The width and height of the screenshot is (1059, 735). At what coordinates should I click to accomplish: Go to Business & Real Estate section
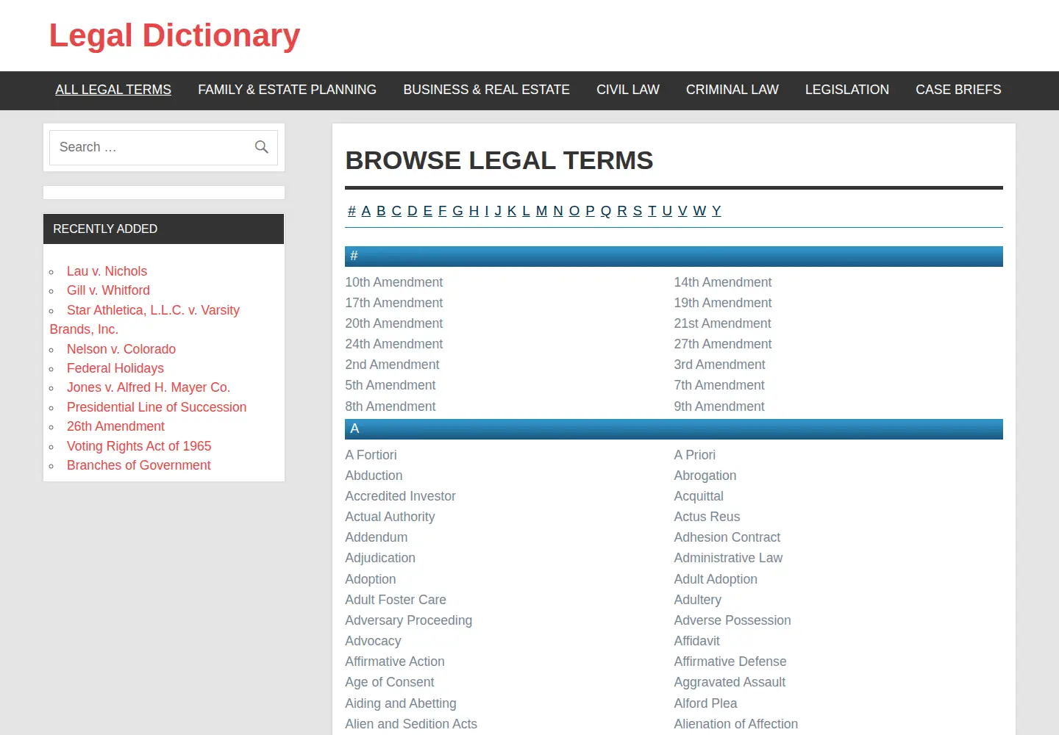[x=486, y=90]
